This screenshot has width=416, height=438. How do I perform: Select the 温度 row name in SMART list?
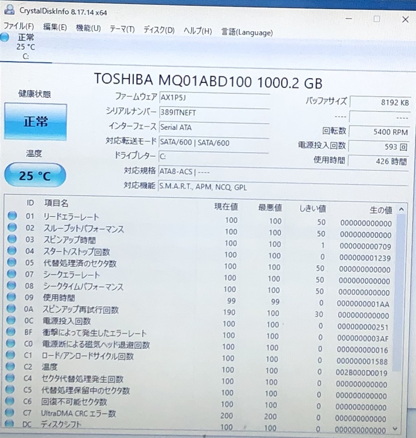click(x=49, y=366)
